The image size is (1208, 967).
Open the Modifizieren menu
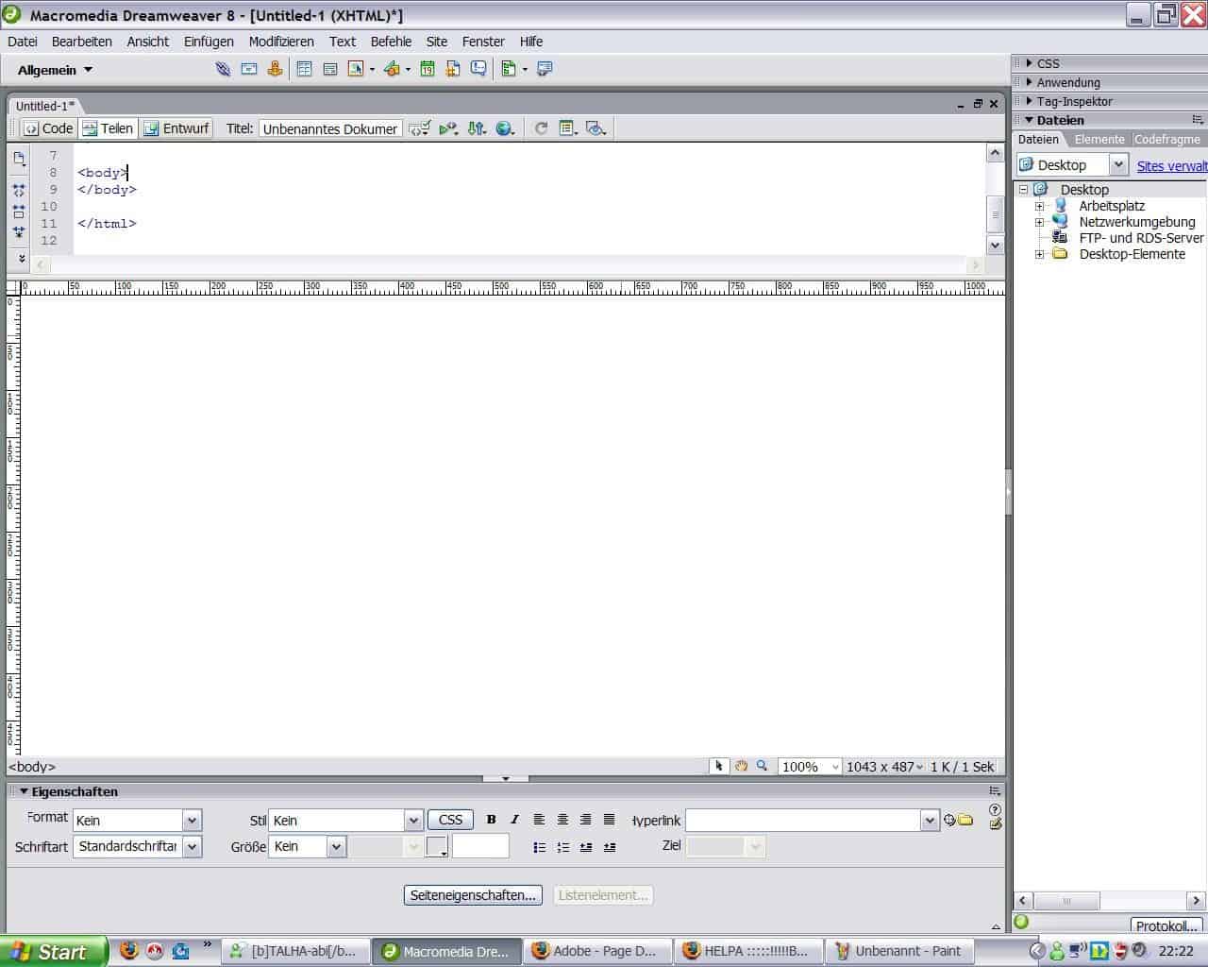pos(281,42)
